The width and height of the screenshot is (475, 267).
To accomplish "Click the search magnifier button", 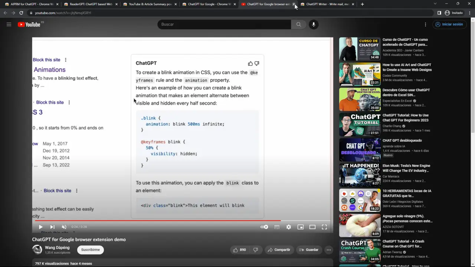I will pos(299,24).
